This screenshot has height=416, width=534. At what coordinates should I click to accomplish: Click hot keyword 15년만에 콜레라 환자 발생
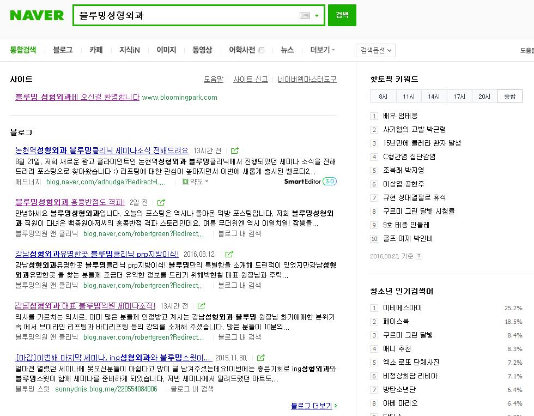[422, 143]
